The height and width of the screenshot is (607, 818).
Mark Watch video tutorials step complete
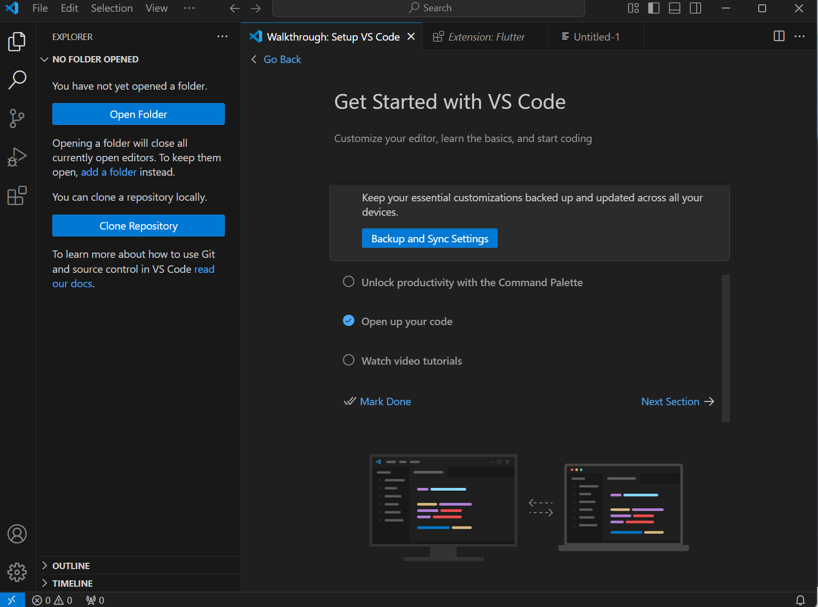pos(349,360)
